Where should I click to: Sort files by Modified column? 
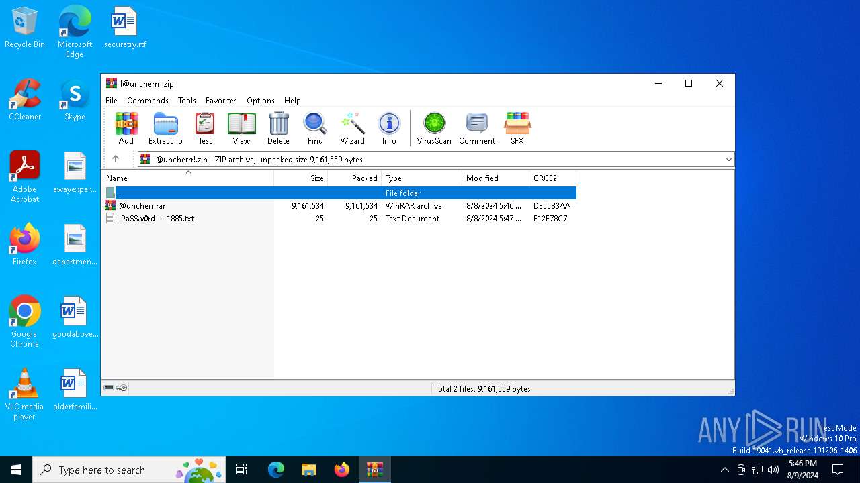[x=495, y=178]
